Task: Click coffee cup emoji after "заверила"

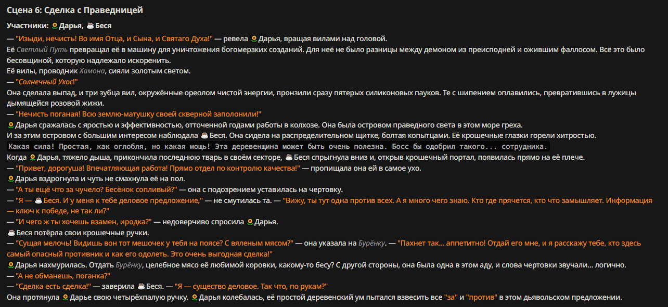Action: [x=140, y=287]
